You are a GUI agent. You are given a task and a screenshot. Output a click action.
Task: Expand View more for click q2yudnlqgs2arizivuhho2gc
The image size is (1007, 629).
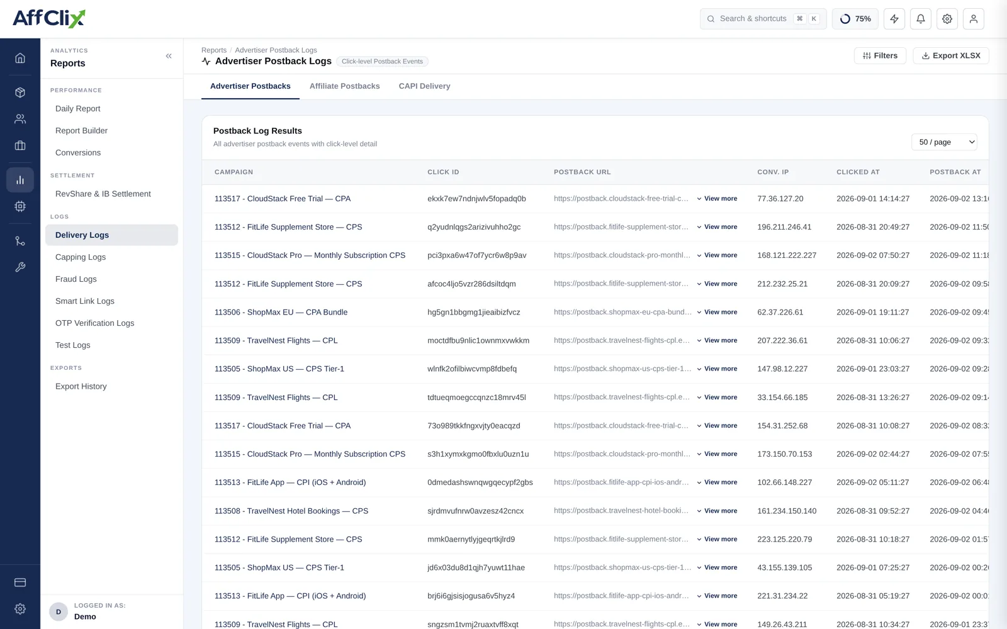(x=717, y=227)
